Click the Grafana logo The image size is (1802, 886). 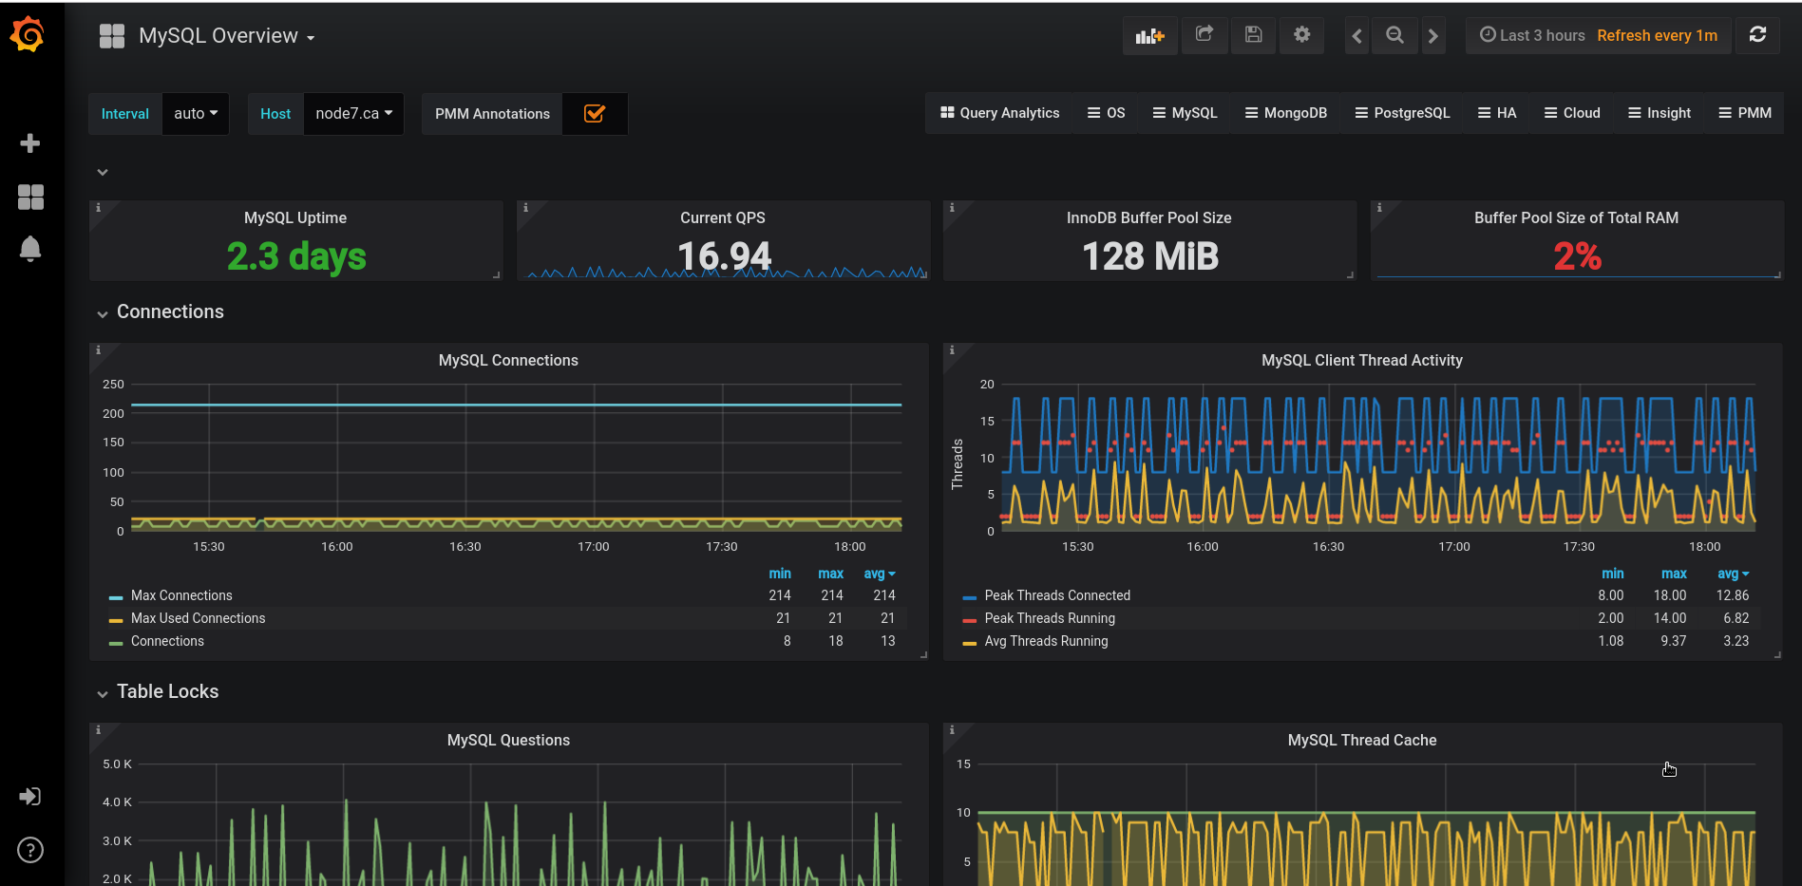(27, 34)
